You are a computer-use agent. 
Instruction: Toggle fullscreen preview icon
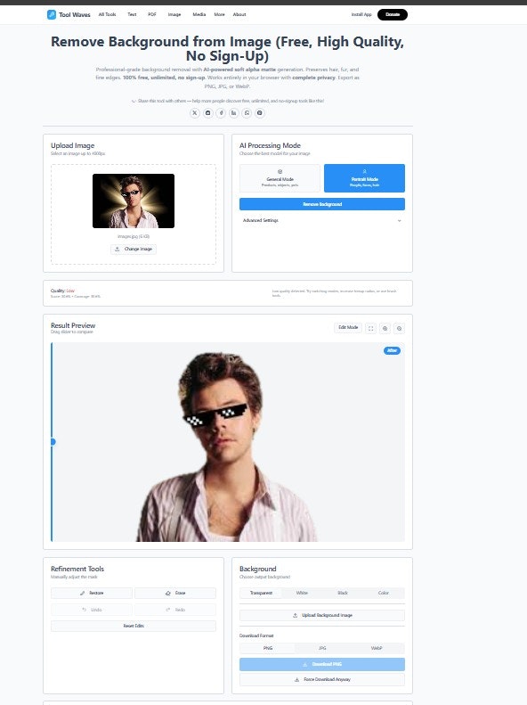point(371,328)
